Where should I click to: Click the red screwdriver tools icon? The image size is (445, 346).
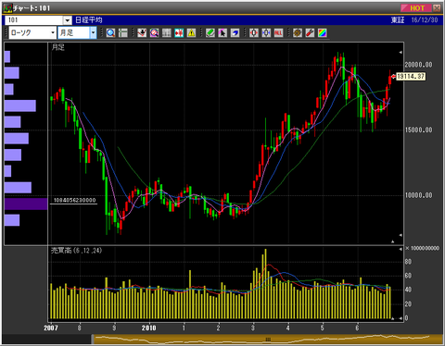310,32
